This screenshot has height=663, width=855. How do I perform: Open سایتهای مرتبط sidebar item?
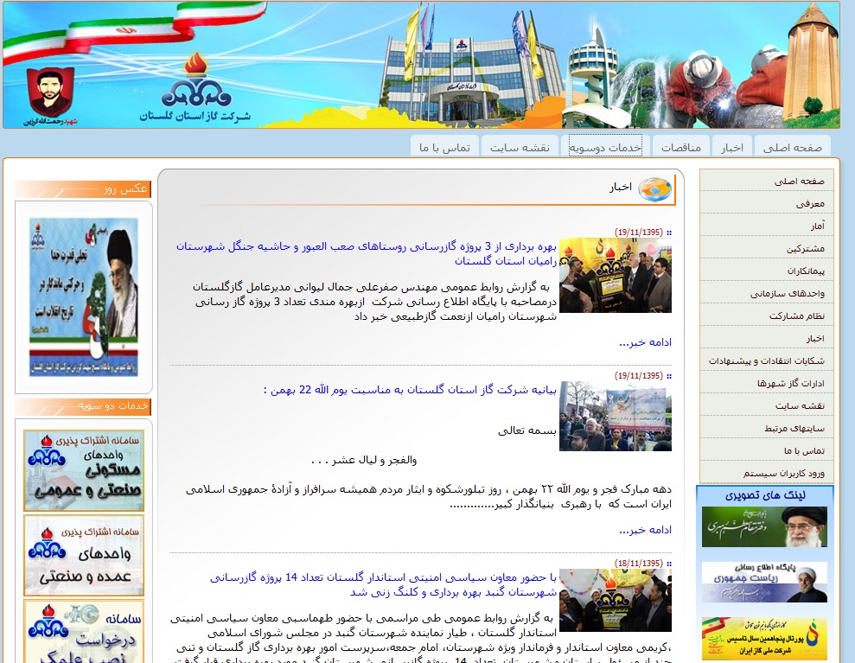pyautogui.click(x=767, y=429)
